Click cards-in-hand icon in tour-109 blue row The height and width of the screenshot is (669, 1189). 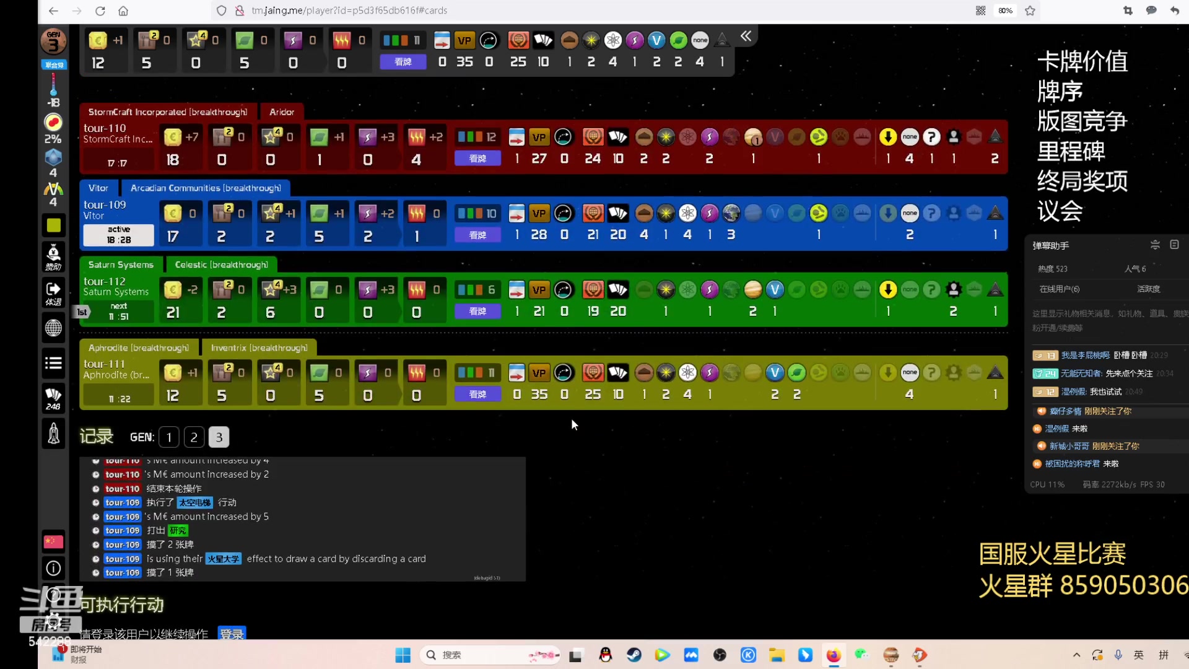pyautogui.click(x=618, y=214)
